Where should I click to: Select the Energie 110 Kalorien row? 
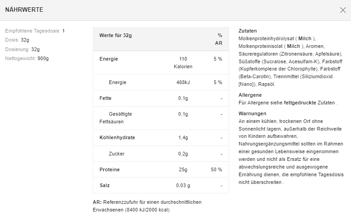[161, 62]
